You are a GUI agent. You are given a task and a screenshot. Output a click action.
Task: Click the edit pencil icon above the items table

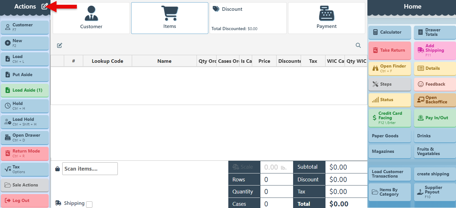click(x=59, y=45)
